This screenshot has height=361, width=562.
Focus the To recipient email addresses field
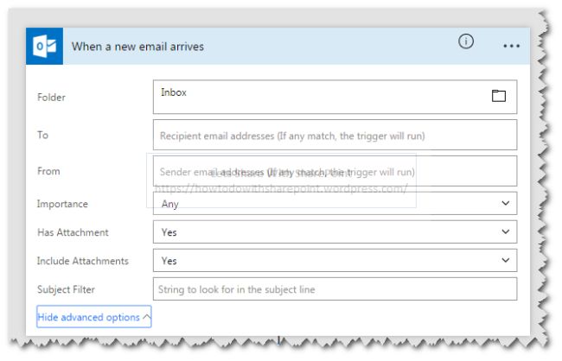pos(335,136)
